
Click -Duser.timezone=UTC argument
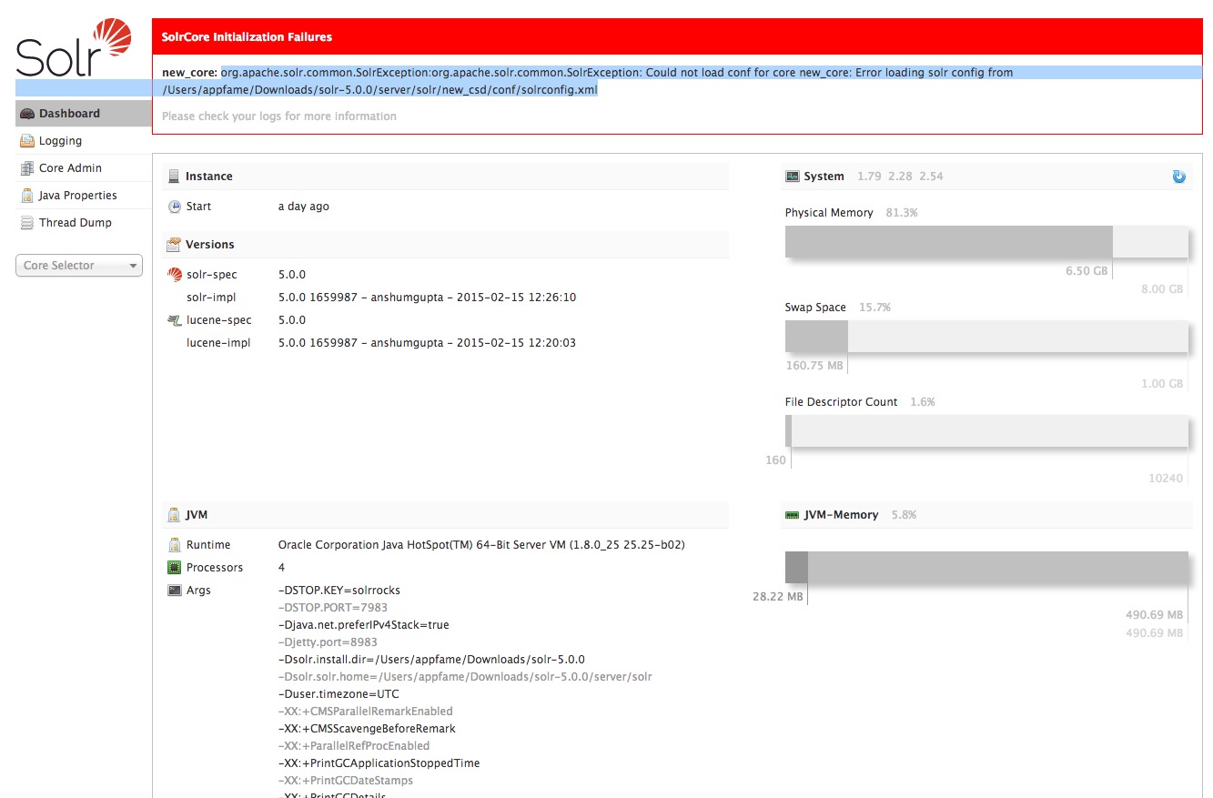(339, 694)
